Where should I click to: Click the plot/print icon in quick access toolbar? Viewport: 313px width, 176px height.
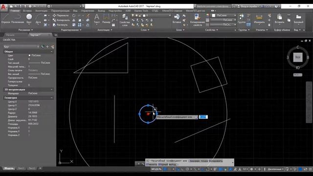click(x=30, y=6)
